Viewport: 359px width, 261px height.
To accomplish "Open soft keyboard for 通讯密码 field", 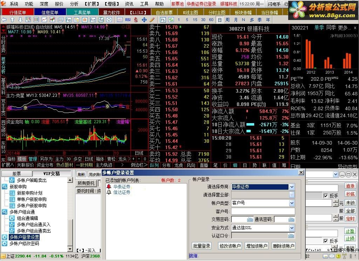I will coord(291,220).
